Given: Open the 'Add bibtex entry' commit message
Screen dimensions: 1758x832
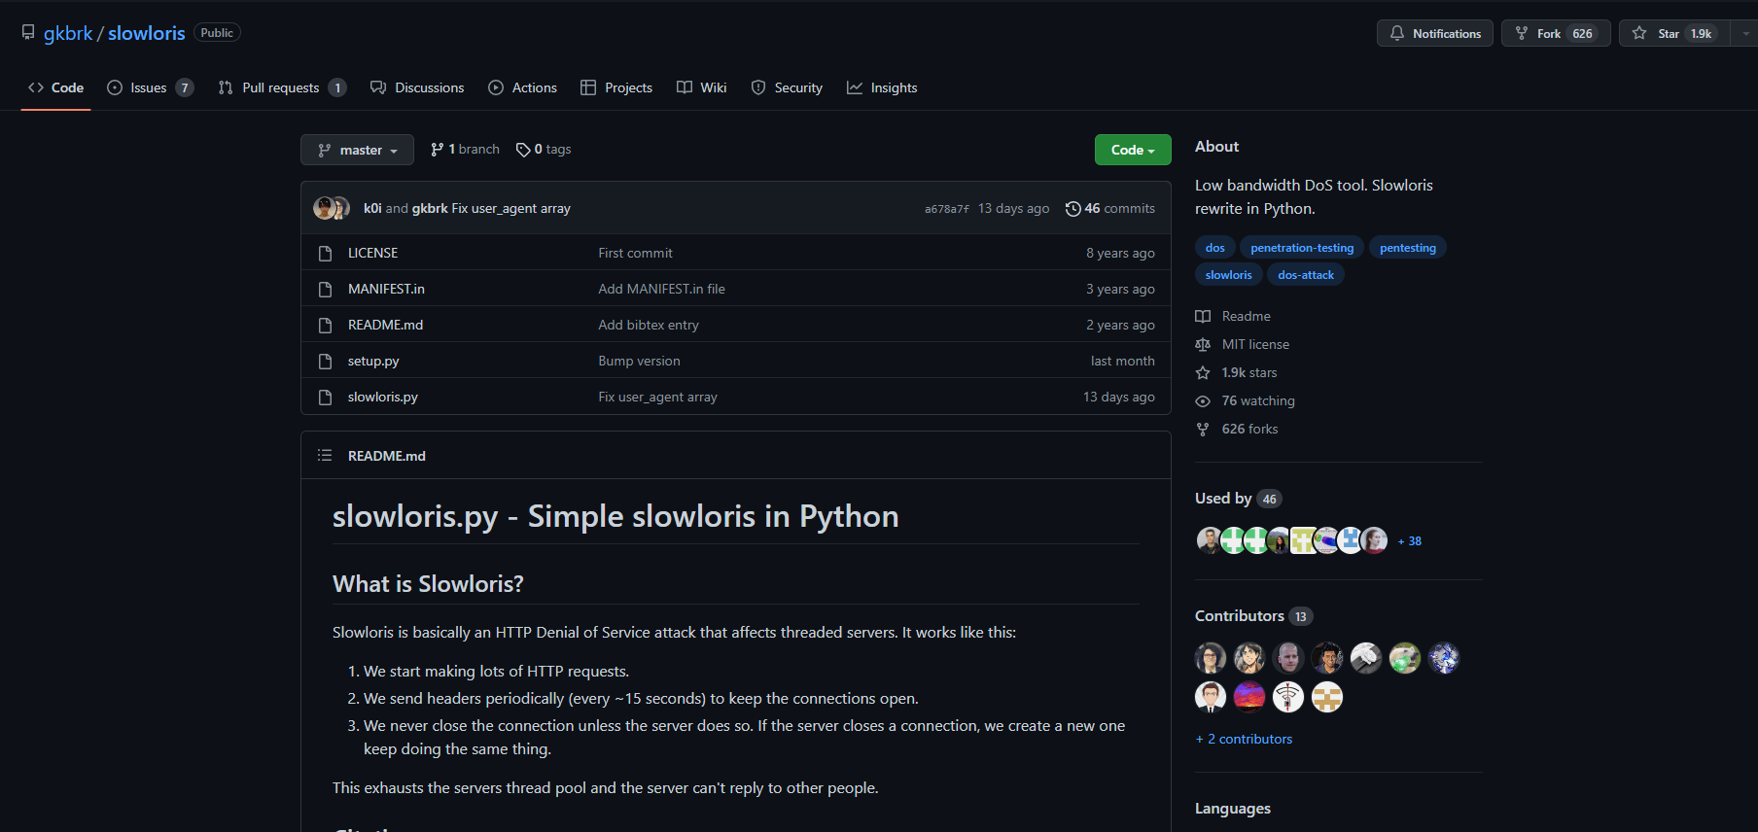Looking at the screenshot, I should (x=649, y=325).
